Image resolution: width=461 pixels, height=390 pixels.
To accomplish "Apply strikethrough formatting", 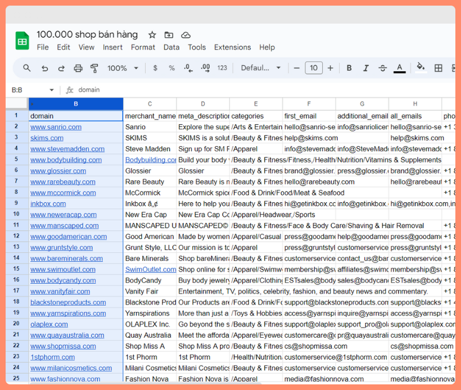I will (x=383, y=68).
